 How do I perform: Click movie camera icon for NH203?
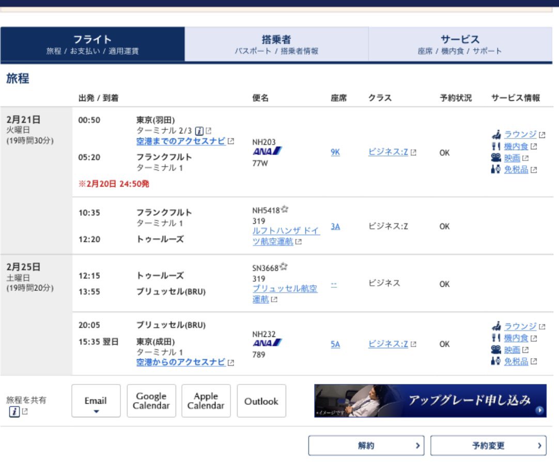(x=496, y=158)
